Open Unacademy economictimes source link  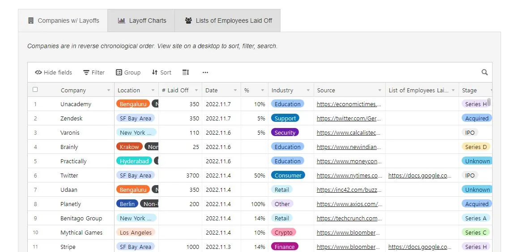click(348, 104)
